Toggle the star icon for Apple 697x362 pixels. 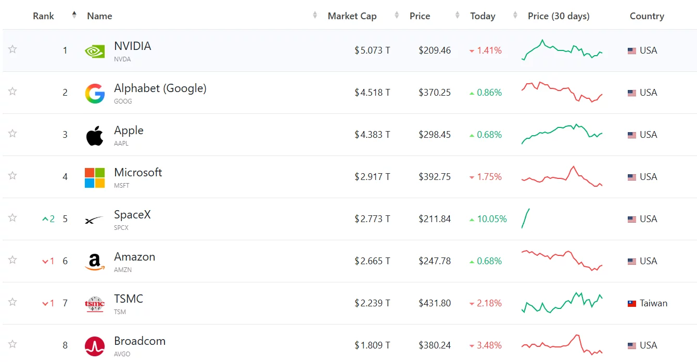pos(12,134)
